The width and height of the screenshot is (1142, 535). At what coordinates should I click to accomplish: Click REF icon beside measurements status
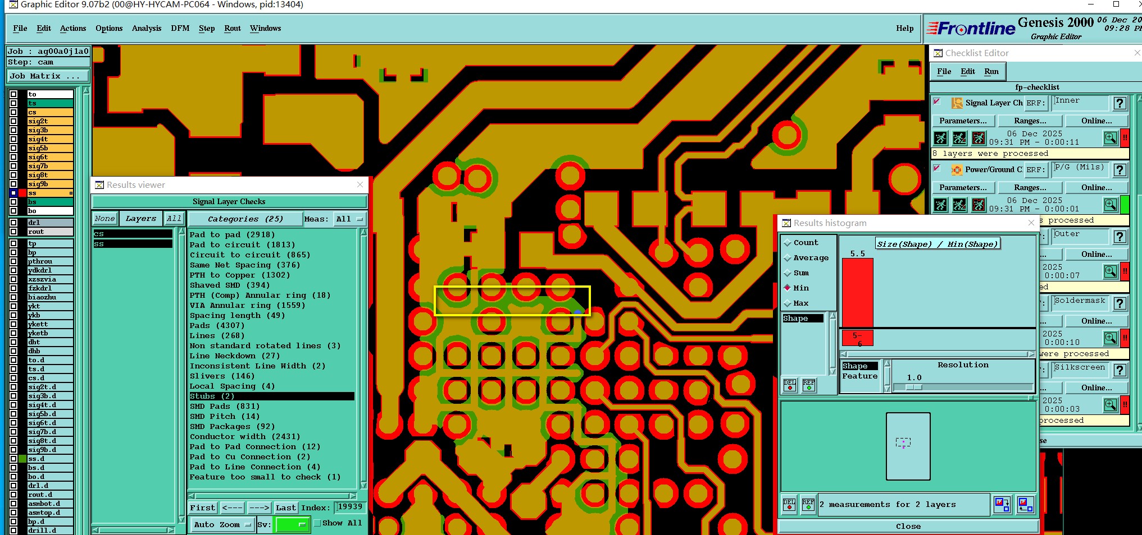[808, 505]
